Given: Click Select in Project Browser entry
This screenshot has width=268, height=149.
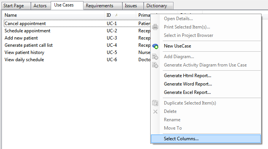Looking at the screenshot, I should [x=206, y=35].
